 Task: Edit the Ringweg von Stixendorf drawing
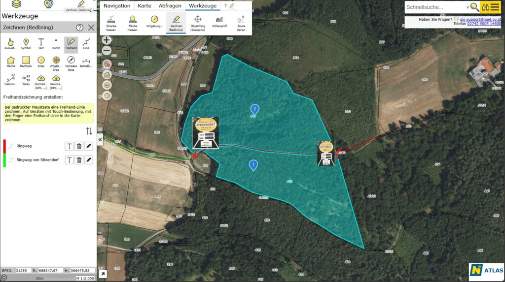coord(89,160)
